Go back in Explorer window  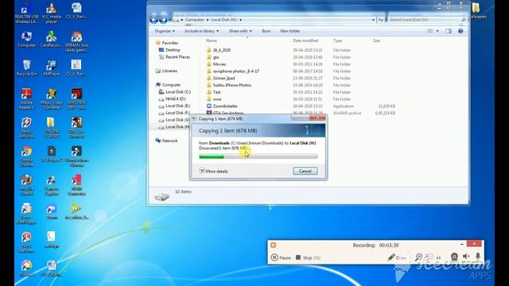(x=153, y=20)
